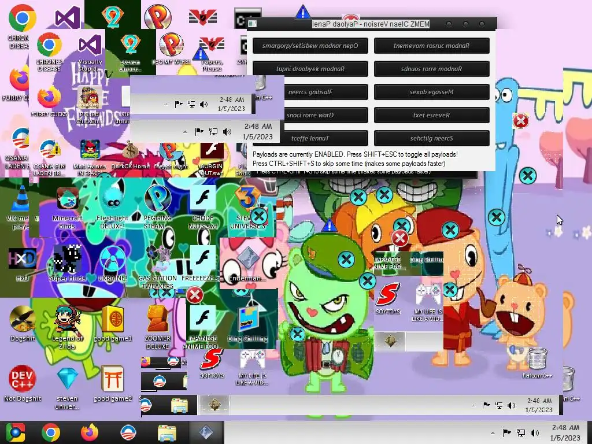592x444 pixels.
Task: Switch to MEMZ app on main taskbar
Action: pyautogui.click(x=206, y=432)
